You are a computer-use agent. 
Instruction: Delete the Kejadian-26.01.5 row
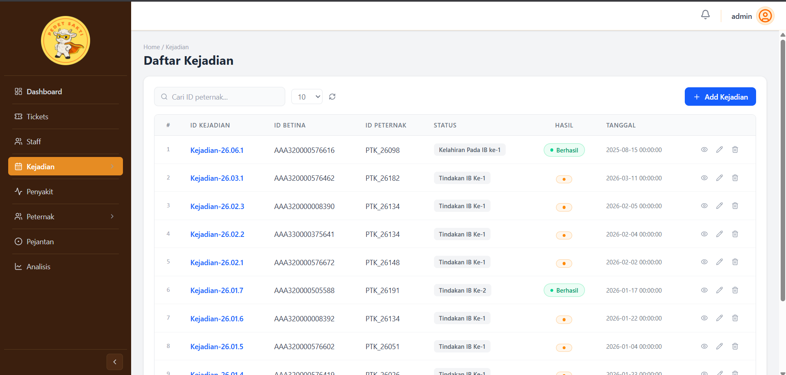pyautogui.click(x=735, y=346)
